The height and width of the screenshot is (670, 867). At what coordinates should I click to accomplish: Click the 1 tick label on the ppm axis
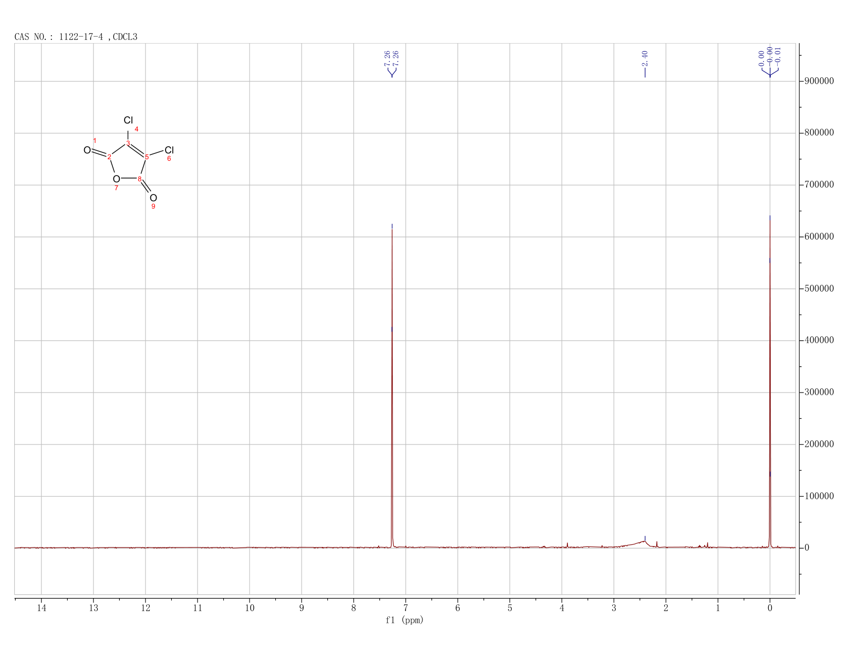click(718, 608)
